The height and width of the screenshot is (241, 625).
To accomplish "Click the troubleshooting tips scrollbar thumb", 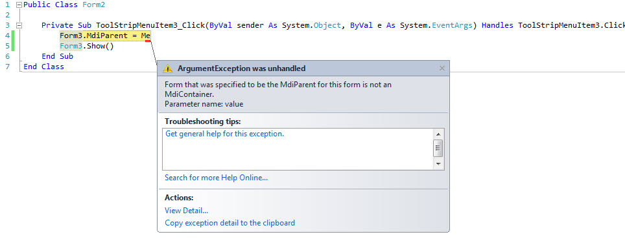I will [x=438, y=149].
